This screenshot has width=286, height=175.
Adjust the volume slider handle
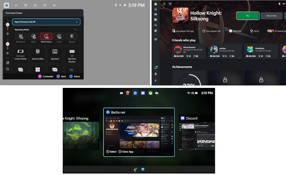click(7, 44)
